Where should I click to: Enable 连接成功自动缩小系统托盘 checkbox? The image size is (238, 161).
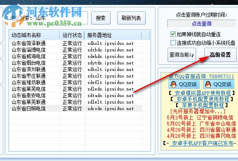tap(173, 43)
